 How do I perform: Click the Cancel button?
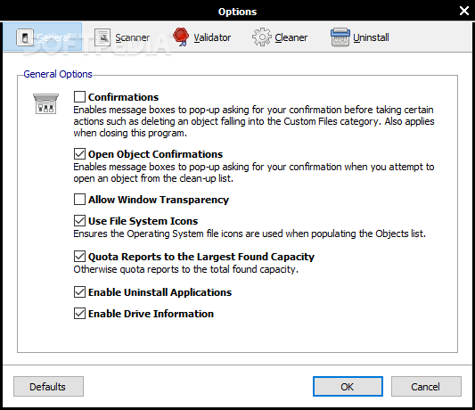click(426, 386)
